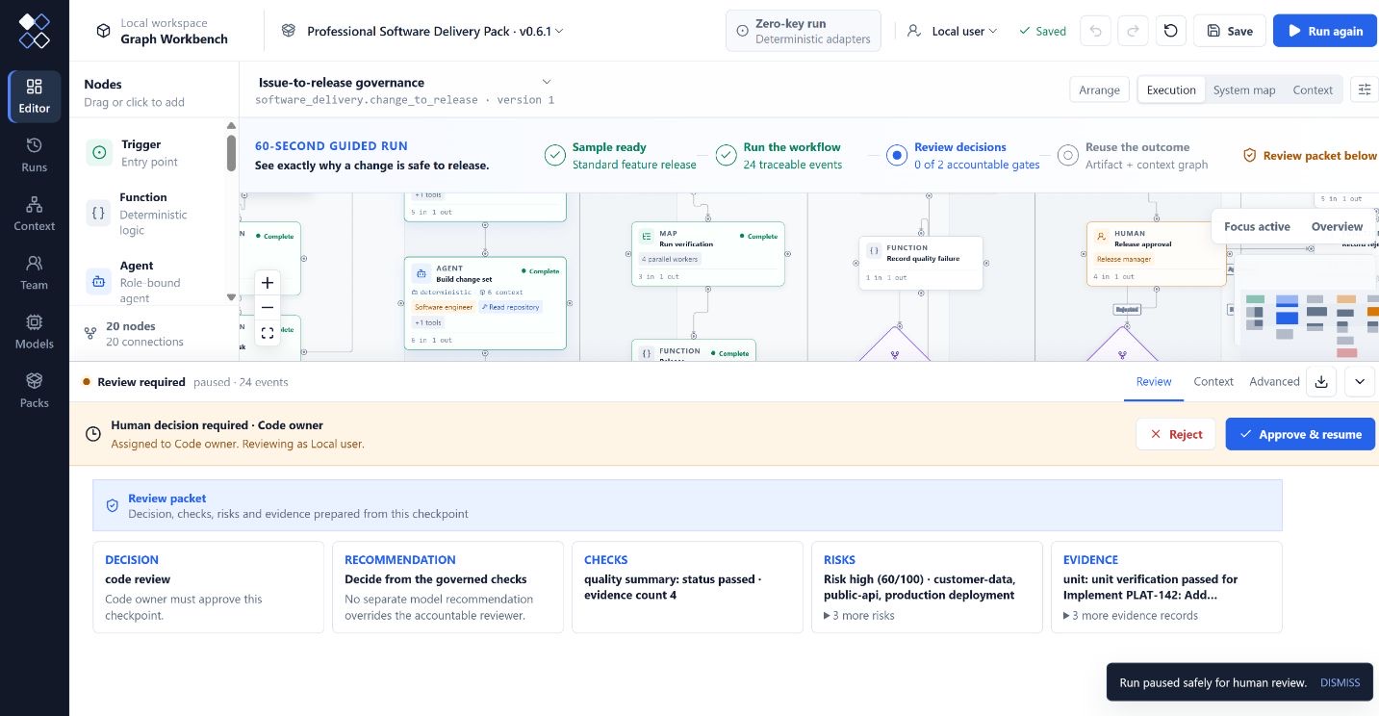
Task: Click the Run again button
Action: (x=1324, y=31)
